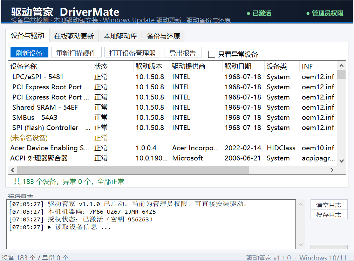The height and width of the screenshot is (261, 354).
Task: Sort by the INF column header
Action: (x=318, y=66)
